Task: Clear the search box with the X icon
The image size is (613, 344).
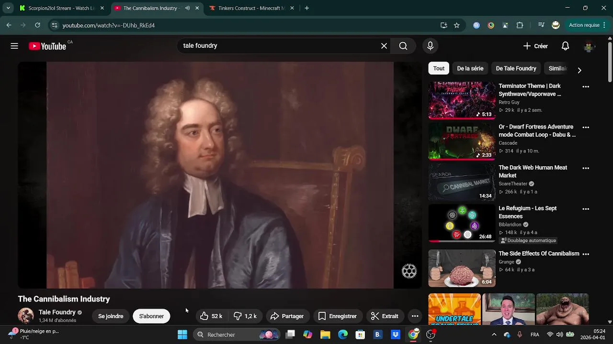Action: 384,46
